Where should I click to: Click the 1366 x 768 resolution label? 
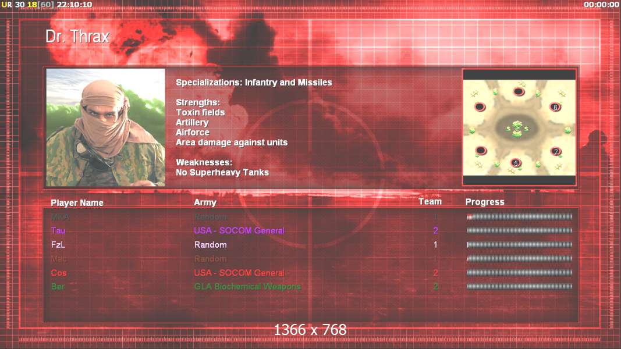coord(310,330)
